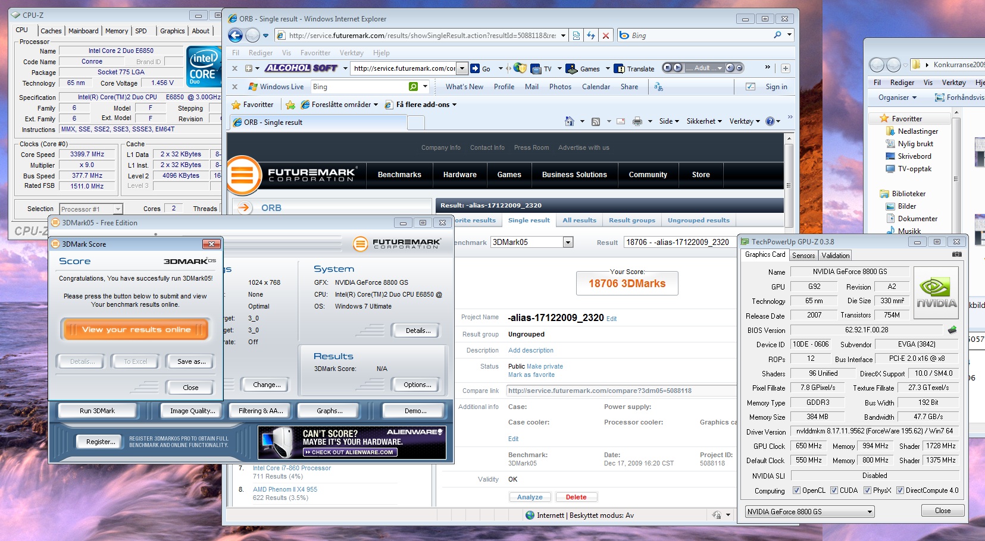Click the Run 3DMark button
985x541 pixels.
(x=97, y=411)
